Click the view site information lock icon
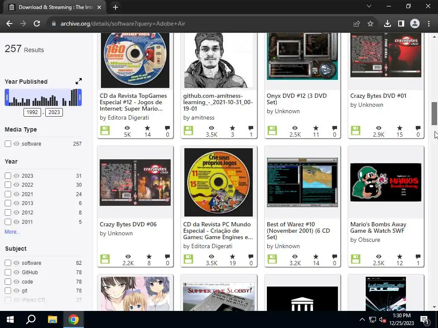Image resolution: width=438 pixels, height=328 pixels. 54,24
